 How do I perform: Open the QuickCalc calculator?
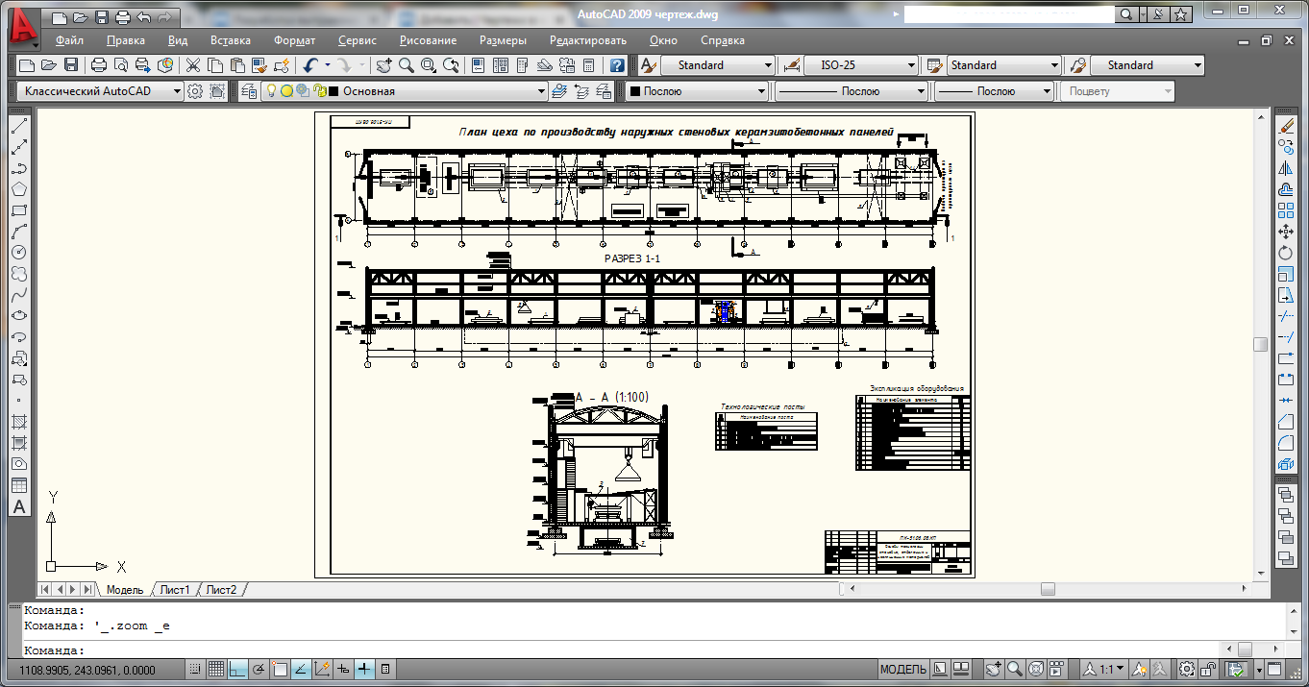[589, 65]
